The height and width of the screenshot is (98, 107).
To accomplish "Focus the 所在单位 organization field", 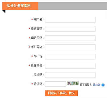I will click(x=70, y=66).
